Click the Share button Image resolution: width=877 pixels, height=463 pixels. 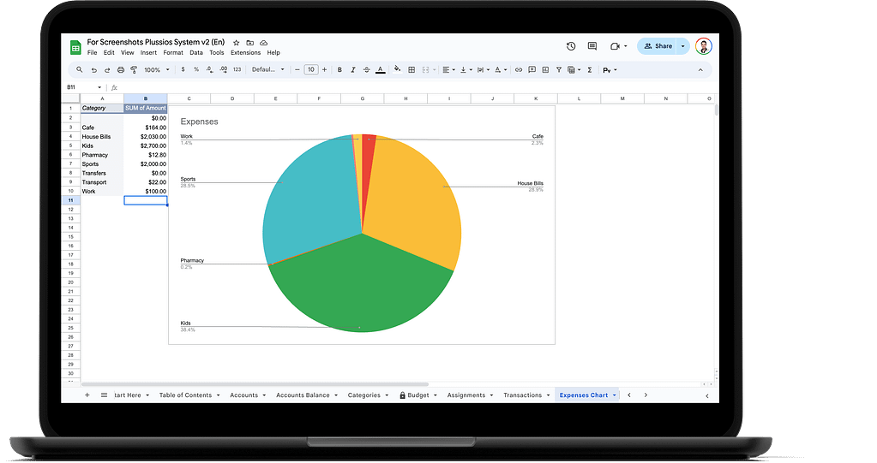pyautogui.click(x=658, y=46)
